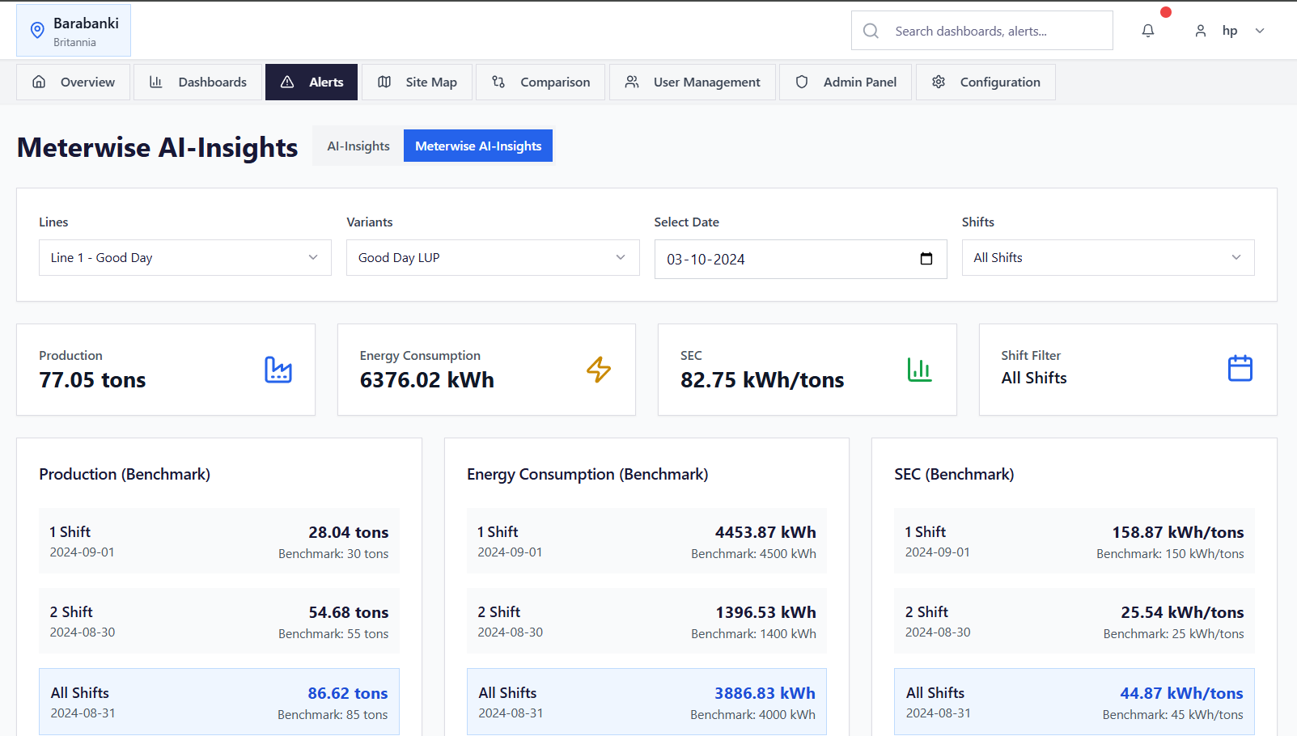1297x736 pixels.
Task: Click the calendar picker icon in date field
Action: [926, 259]
